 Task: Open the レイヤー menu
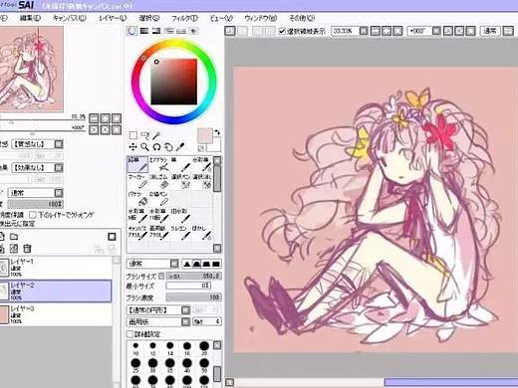click(113, 18)
